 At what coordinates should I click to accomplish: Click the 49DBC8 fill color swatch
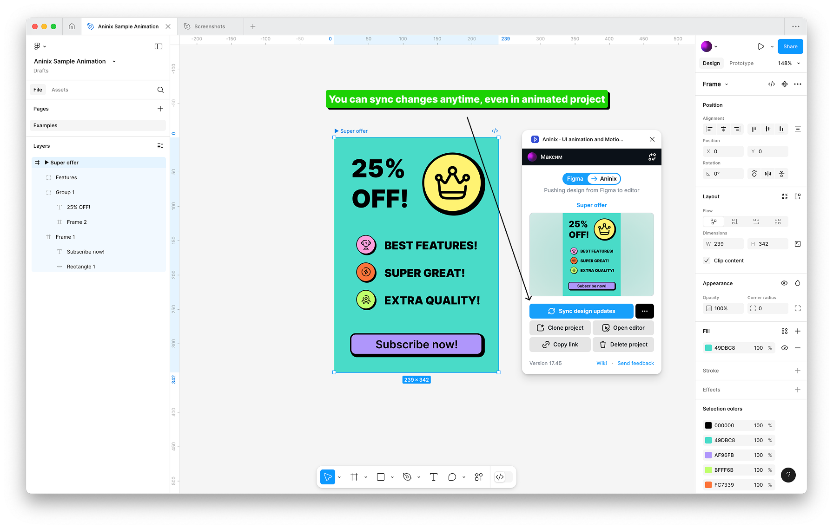[708, 348]
